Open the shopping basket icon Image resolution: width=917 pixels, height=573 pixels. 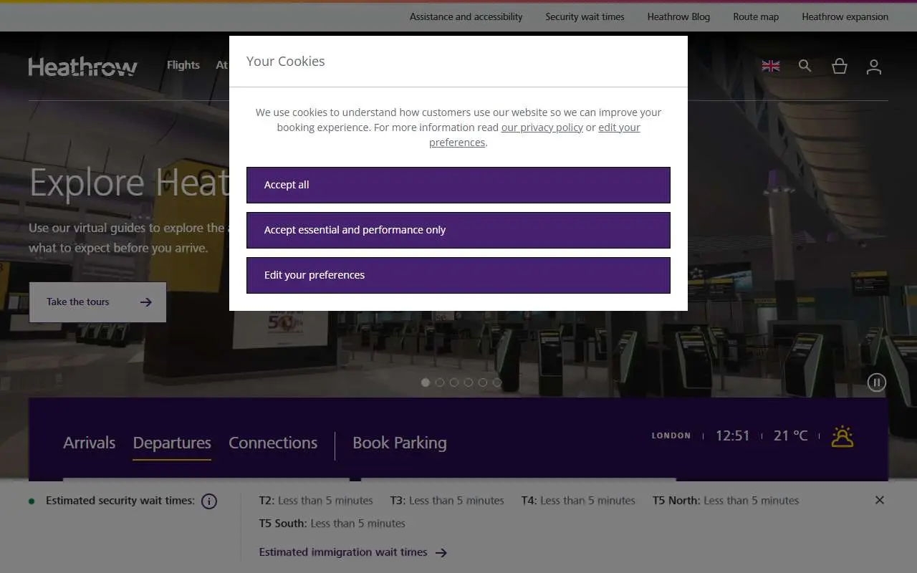point(840,66)
